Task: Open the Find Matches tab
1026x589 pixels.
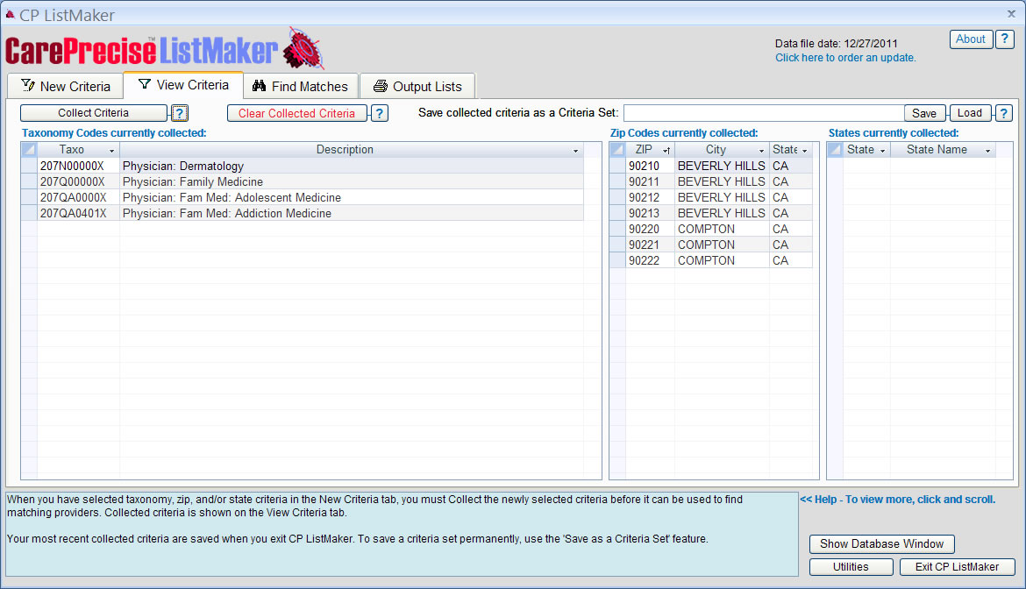Action: click(300, 86)
